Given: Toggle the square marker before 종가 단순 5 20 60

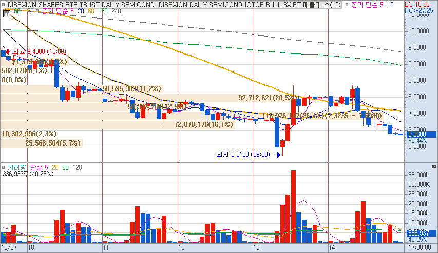Looking at the screenshot, I should (37, 11).
